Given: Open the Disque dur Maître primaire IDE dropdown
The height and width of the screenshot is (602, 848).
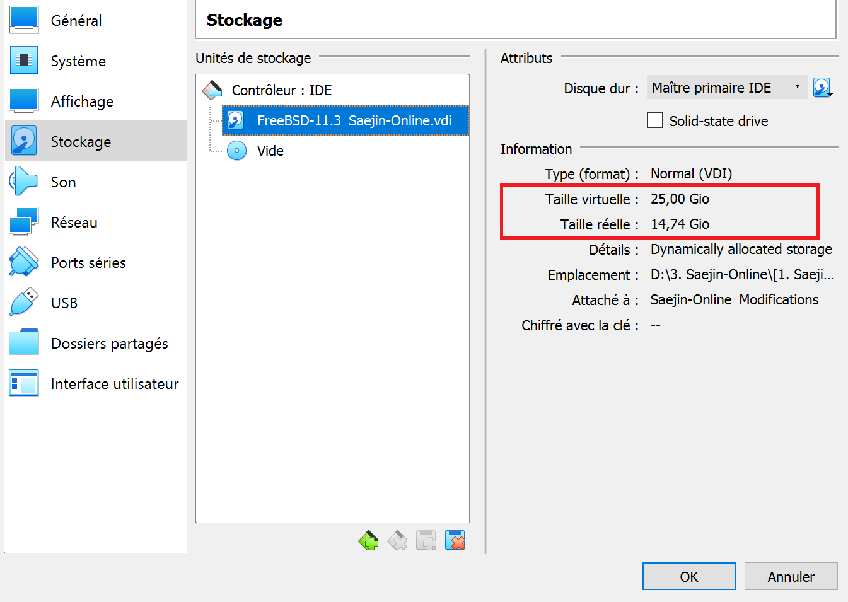Looking at the screenshot, I should click(727, 88).
